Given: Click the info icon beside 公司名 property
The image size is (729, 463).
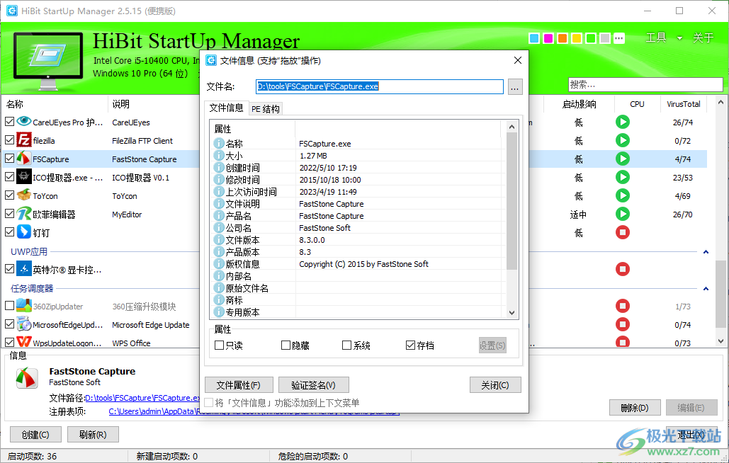Looking at the screenshot, I should pyautogui.click(x=219, y=227).
